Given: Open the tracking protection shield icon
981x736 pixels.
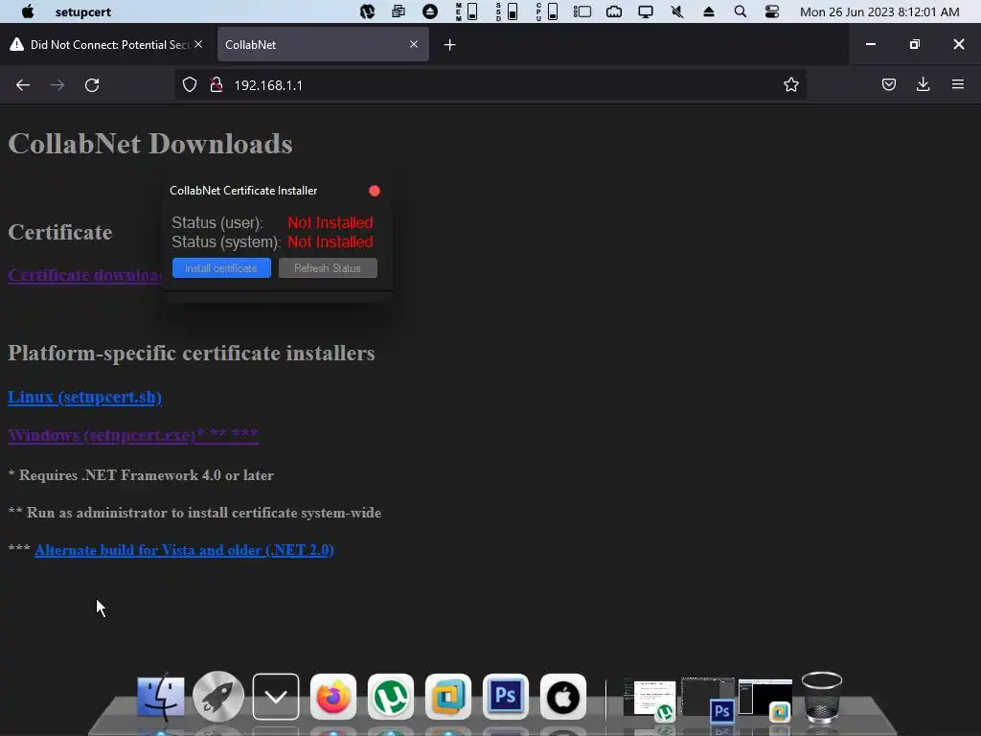Looking at the screenshot, I should 190,85.
